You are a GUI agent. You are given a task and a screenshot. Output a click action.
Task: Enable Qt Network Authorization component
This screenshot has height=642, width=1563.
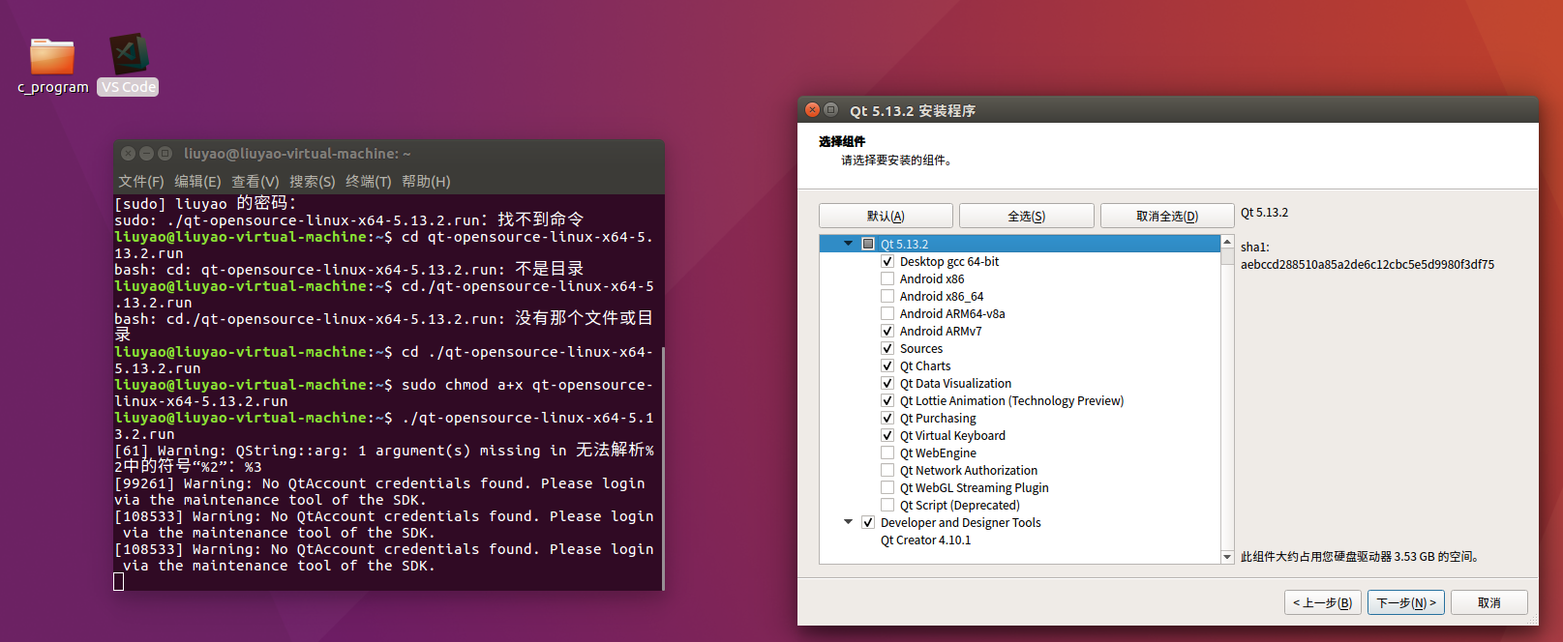point(887,471)
